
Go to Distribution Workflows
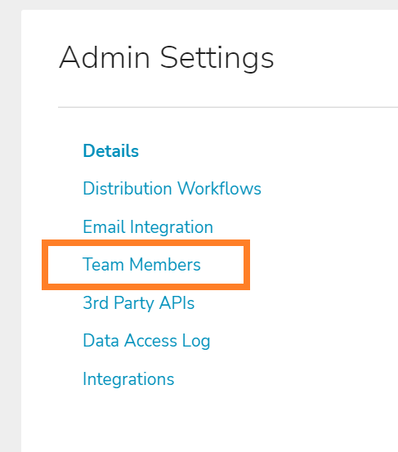(172, 189)
